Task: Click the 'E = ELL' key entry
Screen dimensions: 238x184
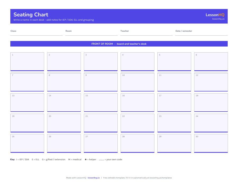Action: point(35,159)
